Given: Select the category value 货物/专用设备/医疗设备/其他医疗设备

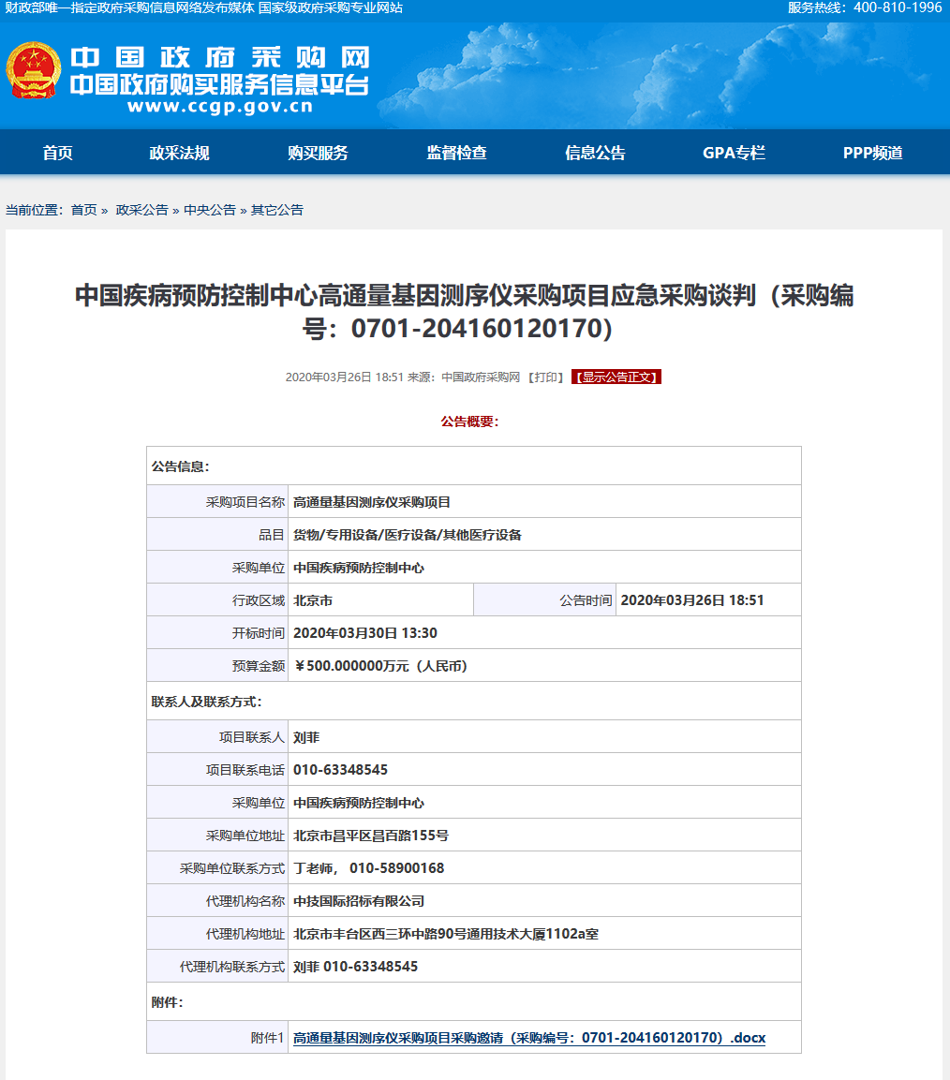Looking at the screenshot, I should [x=408, y=535].
